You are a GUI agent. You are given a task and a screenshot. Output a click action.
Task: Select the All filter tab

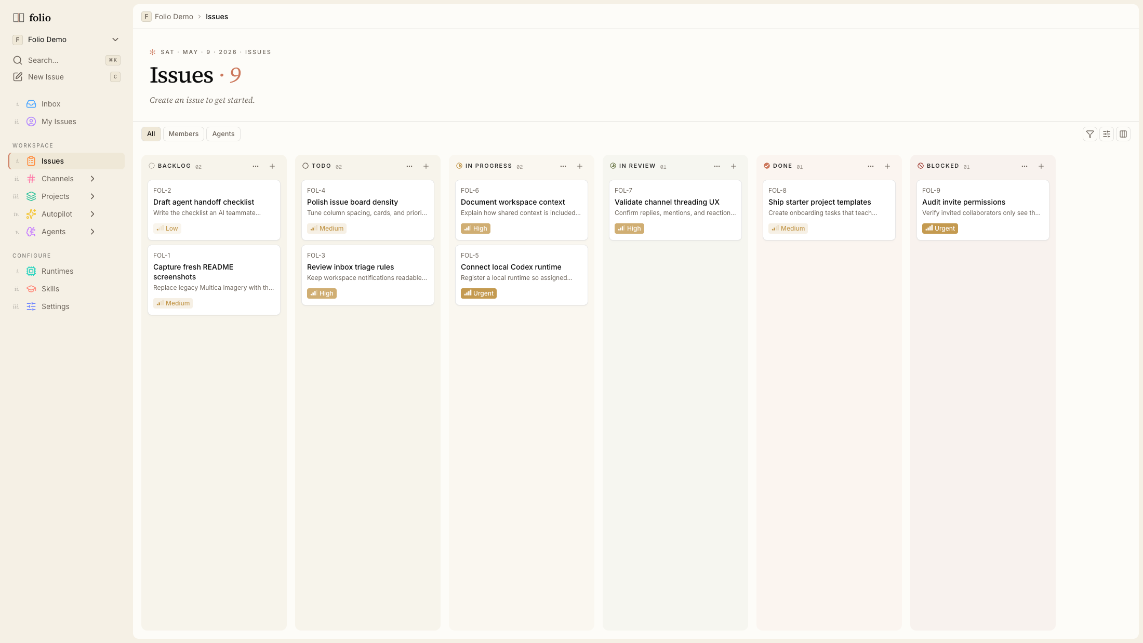point(151,134)
